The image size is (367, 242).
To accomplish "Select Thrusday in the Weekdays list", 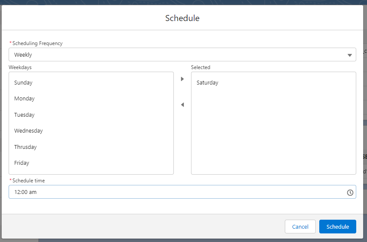I will [25, 147].
